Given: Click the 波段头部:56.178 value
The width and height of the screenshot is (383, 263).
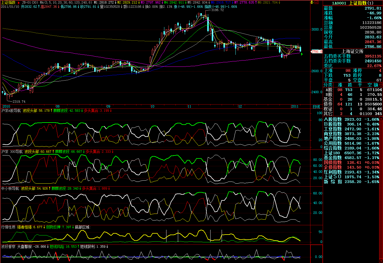Looking at the screenshot, I should coord(36,111).
